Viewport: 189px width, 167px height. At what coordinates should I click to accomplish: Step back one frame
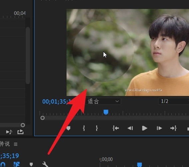pyautogui.click(x=130, y=128)
